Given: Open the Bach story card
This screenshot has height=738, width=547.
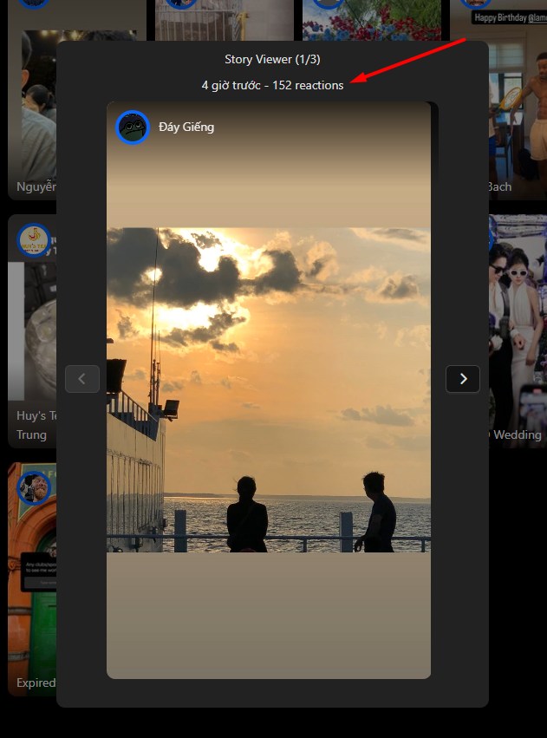Looking at the screenshot, I should (518, 100).
